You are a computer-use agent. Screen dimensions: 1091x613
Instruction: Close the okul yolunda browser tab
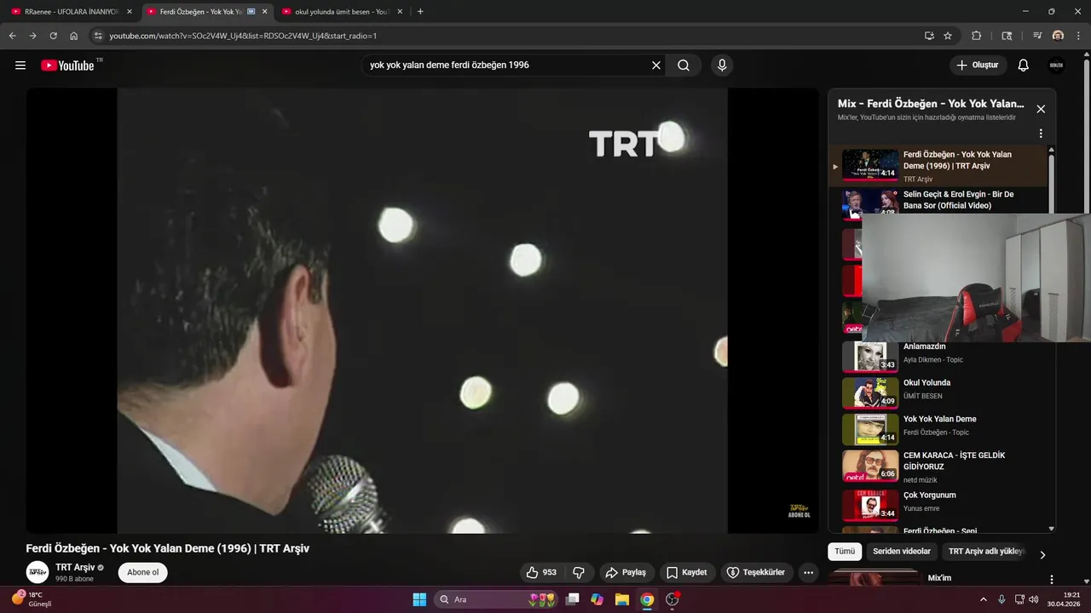(x=400, y=12)
